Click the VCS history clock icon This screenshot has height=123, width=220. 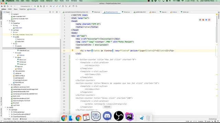tap(63, 6)
